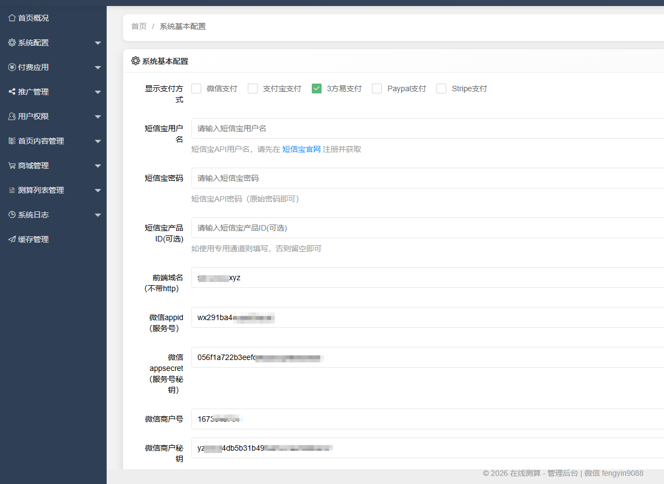Open the 付费应用 sidebar menu
664x484 pixels.
(x=53, y=67)
